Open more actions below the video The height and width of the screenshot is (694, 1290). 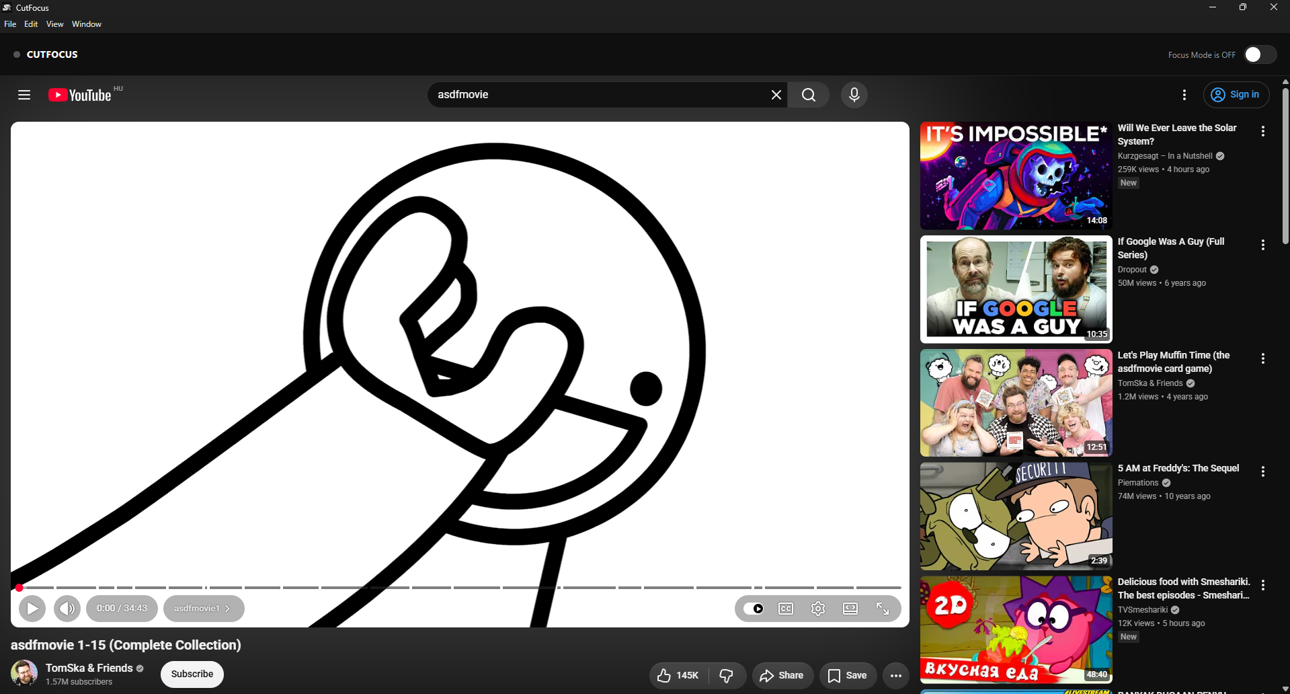(896, 675)
